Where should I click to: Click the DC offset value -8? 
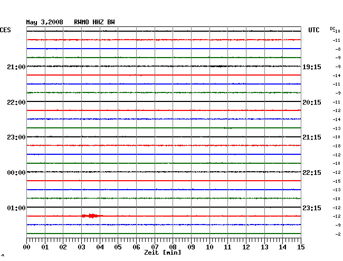coord(338,49)
